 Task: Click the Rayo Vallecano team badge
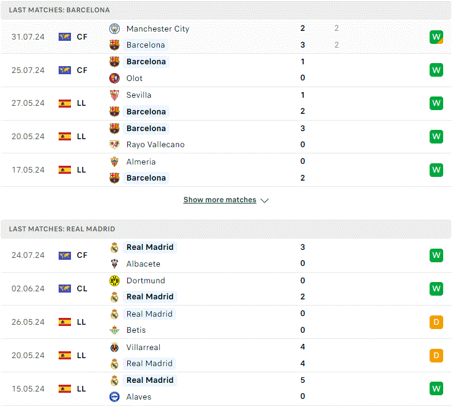pyautogui.click(x=114, y=144)
